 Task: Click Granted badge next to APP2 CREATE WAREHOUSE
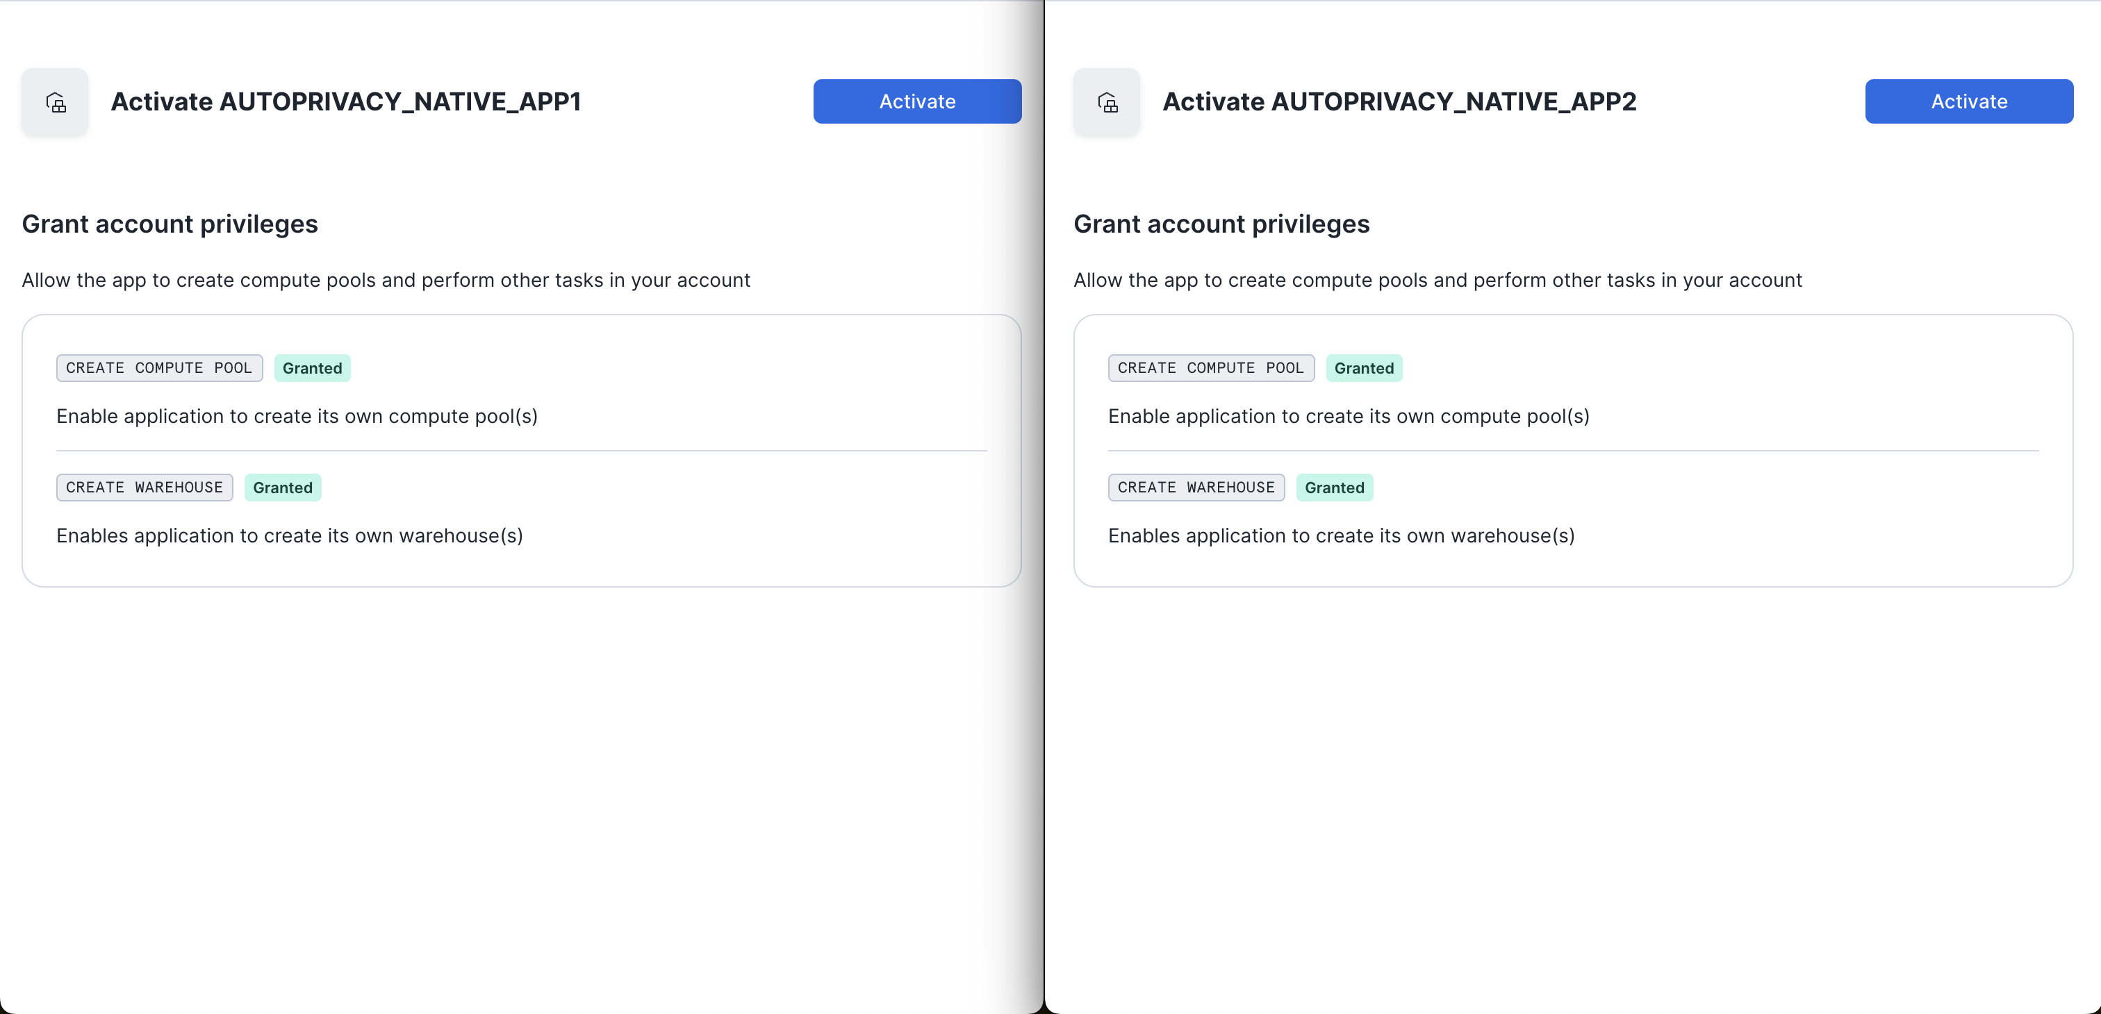[x=1335, y=488]
